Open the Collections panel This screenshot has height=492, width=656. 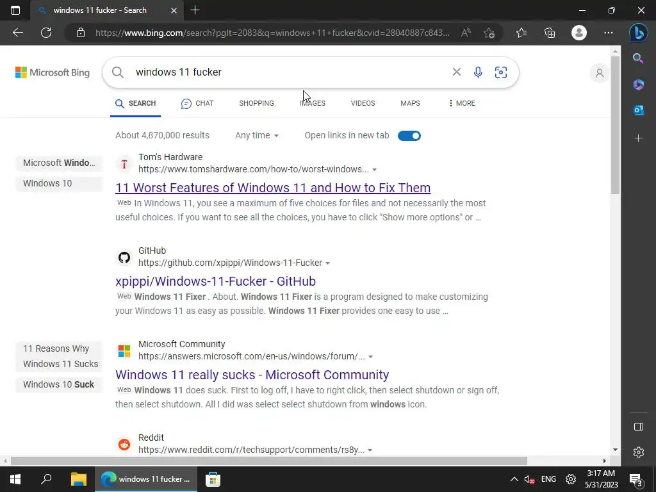click(x=550, y=33)
